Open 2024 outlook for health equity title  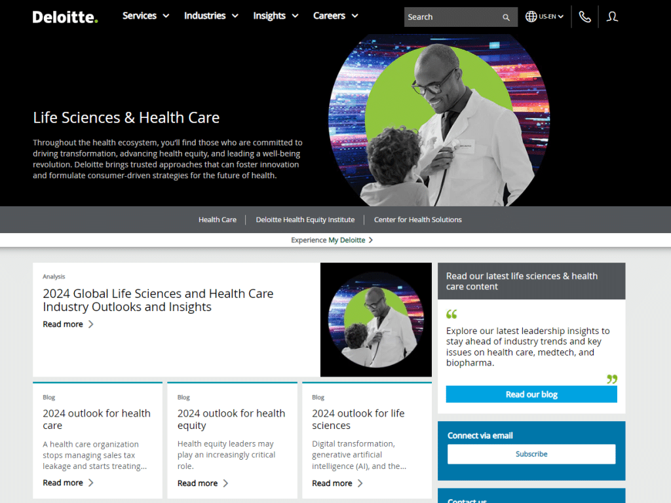pos(231,419)
